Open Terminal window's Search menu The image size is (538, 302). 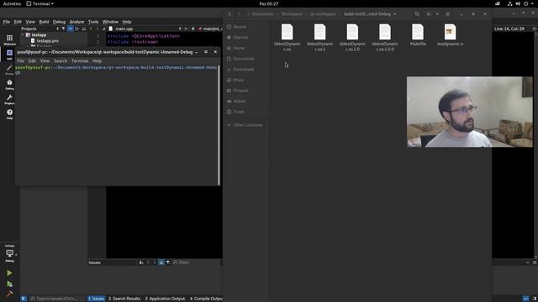tap(61, 61)
